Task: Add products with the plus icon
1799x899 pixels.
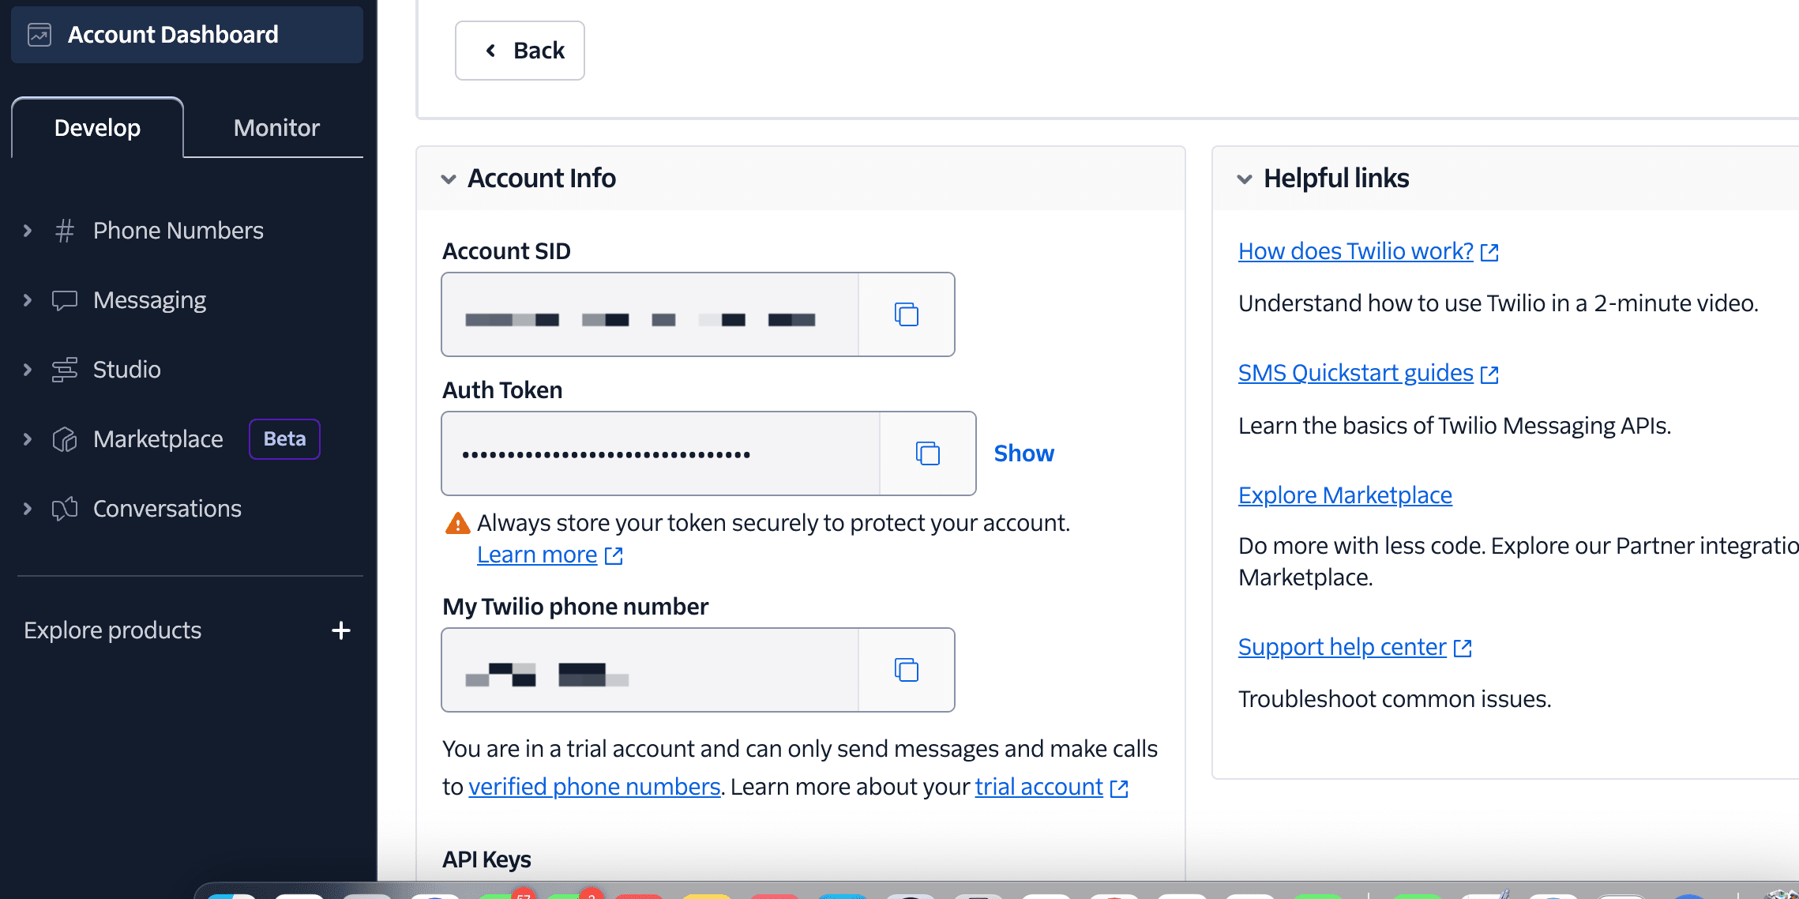Action: [x=341, y=630]
